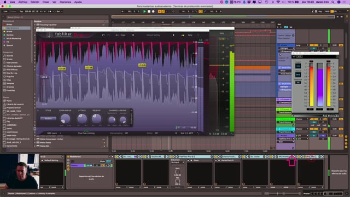Toggle the arrangement Loop switch

pyautogui.click(x=201, y=11)
